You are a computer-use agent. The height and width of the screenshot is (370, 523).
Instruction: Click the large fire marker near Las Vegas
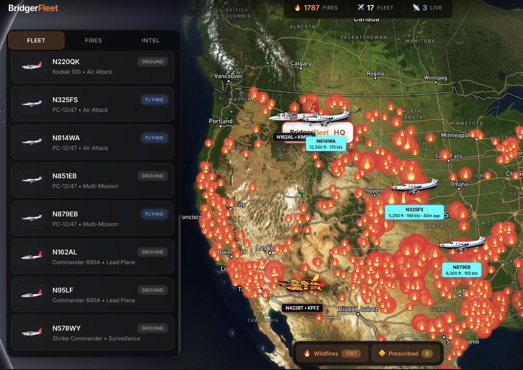274,271
